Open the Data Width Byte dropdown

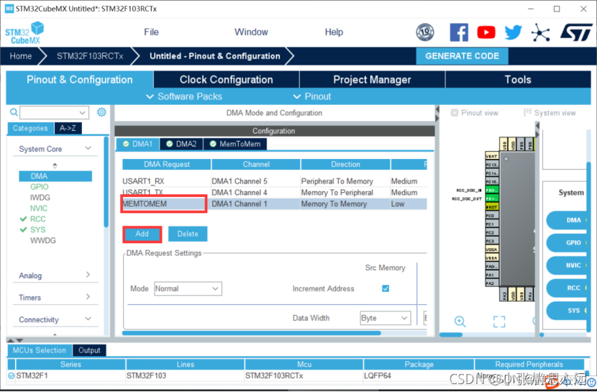tap(386, 318)
